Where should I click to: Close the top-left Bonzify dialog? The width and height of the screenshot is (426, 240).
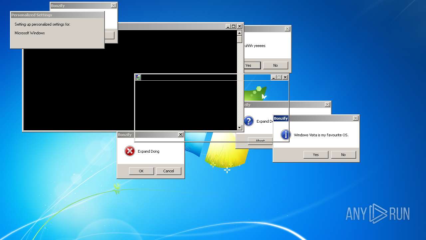[x=113, y=6]
